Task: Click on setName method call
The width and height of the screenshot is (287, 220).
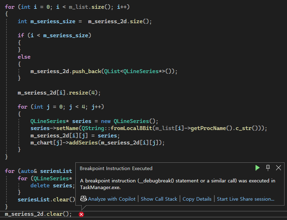Action: point(67,128)
